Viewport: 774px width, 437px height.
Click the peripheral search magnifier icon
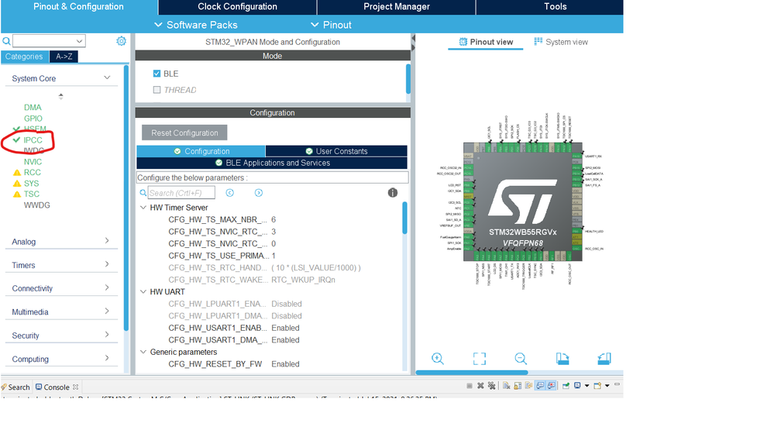tap(6, 41)
